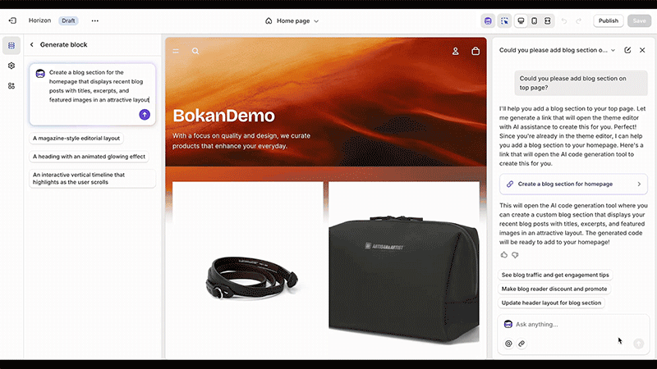Open theme settings gear icon
This screenshot has width=657, height=369.
(11, 66)
